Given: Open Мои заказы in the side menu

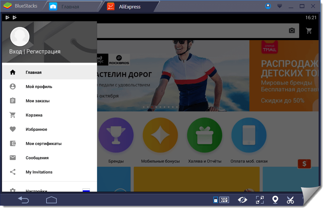Looking at the screenshot, I should pos(37,101).
